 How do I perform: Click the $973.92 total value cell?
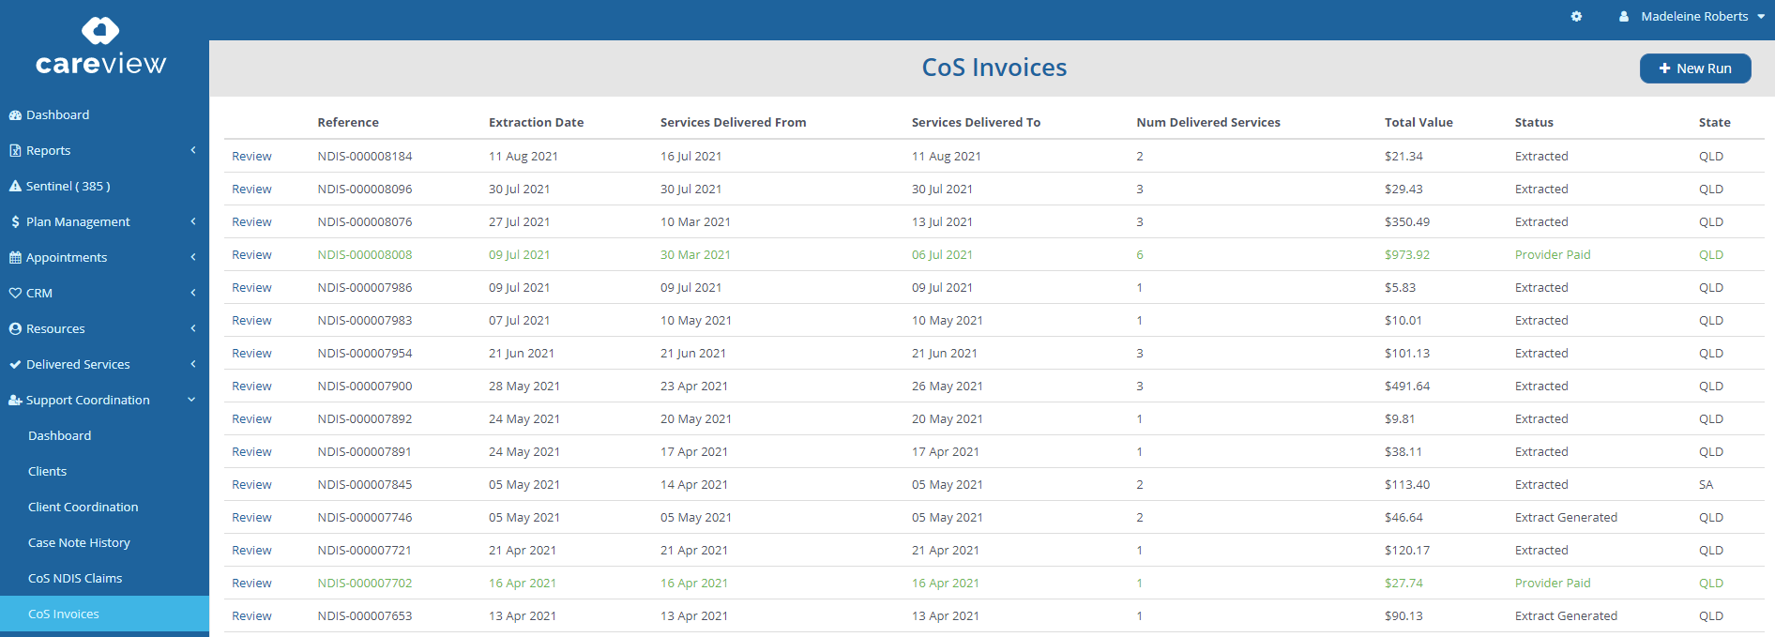tap(1407, 255)
